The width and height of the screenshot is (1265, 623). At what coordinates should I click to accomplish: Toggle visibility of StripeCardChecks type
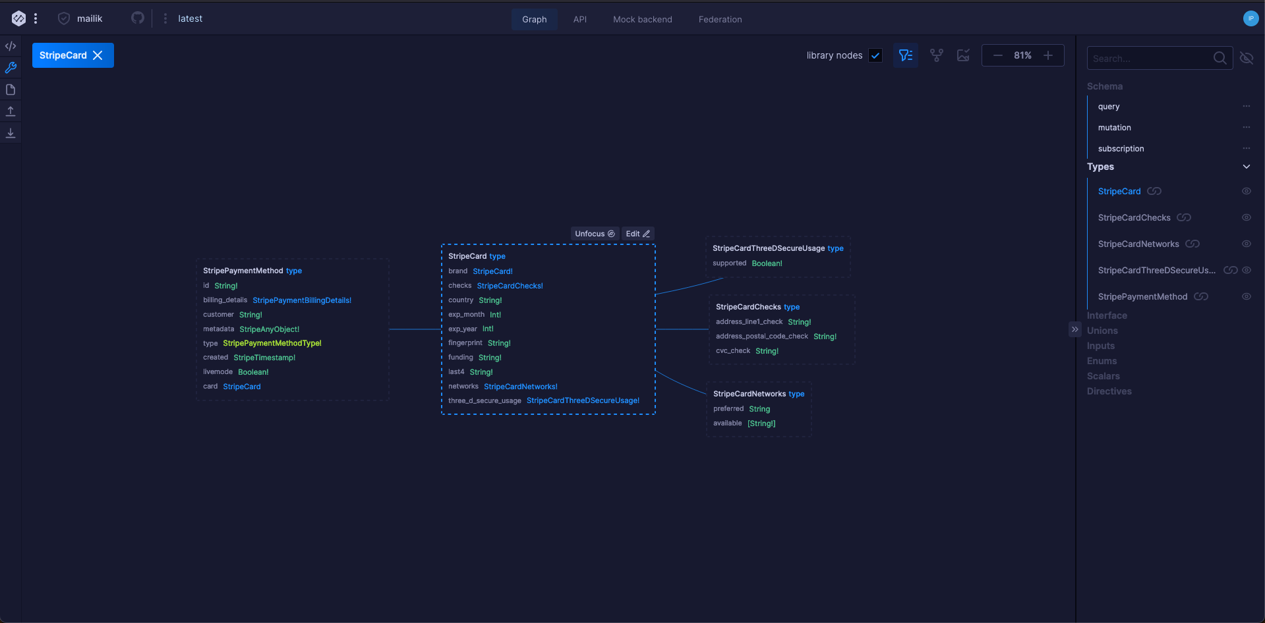1247,217
